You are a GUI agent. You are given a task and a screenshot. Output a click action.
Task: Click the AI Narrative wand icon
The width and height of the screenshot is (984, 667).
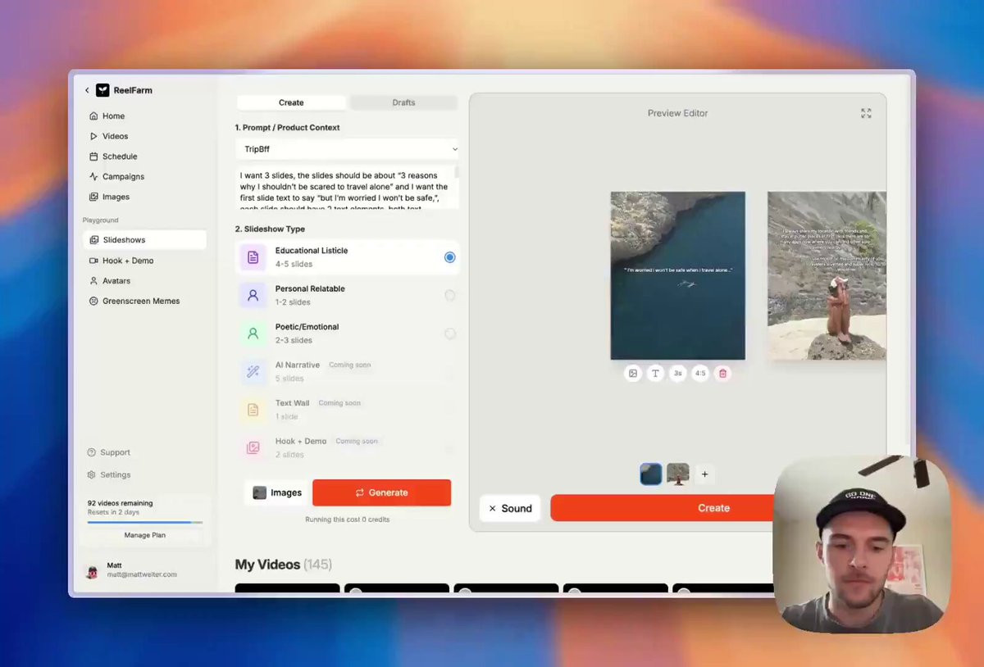click(253, 371)
